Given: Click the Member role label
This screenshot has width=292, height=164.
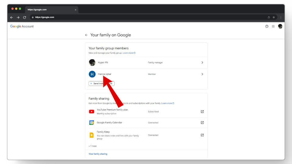Looking at the screenshot, I should (x=152, y=74).
